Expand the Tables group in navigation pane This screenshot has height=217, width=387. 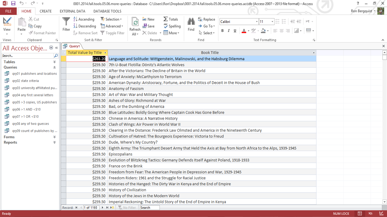coord(54,62)
